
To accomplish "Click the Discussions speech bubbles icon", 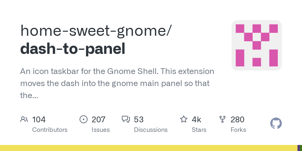I will [x=126, y=119].
